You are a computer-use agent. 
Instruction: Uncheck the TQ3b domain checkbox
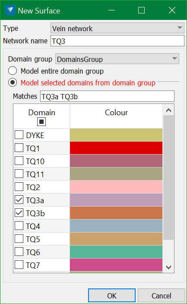pyautogui.click(x=19, y=213)
